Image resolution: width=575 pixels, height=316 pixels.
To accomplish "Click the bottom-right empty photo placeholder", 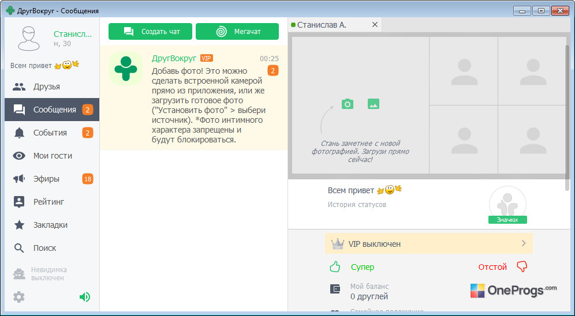I will [x=532, y=140].
